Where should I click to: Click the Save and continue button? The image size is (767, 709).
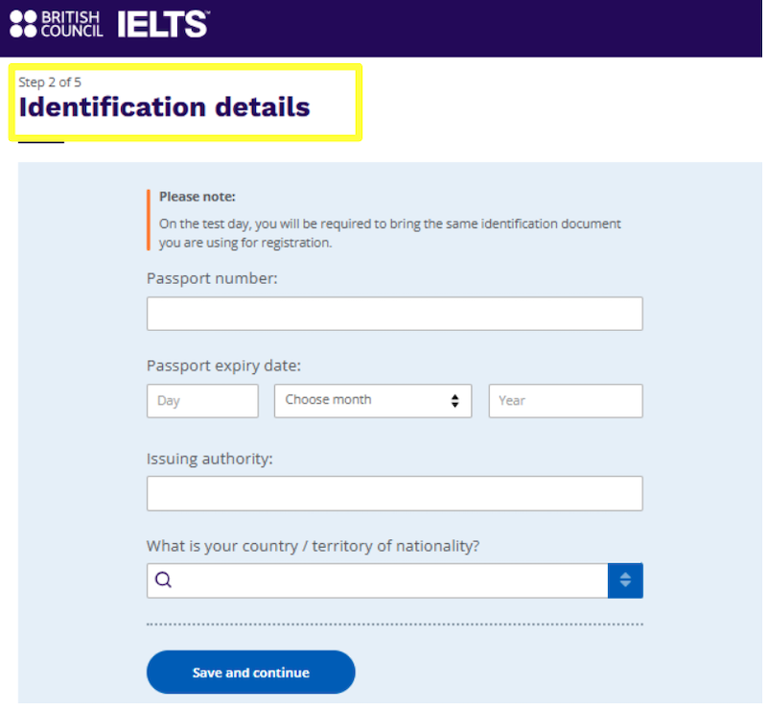pos(251,672)
